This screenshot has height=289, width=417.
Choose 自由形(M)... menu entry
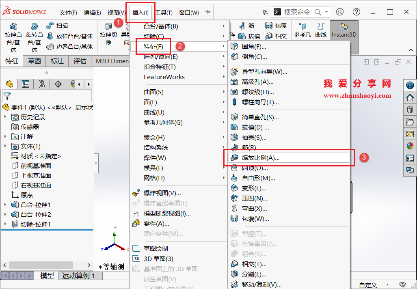pos(289,178)
